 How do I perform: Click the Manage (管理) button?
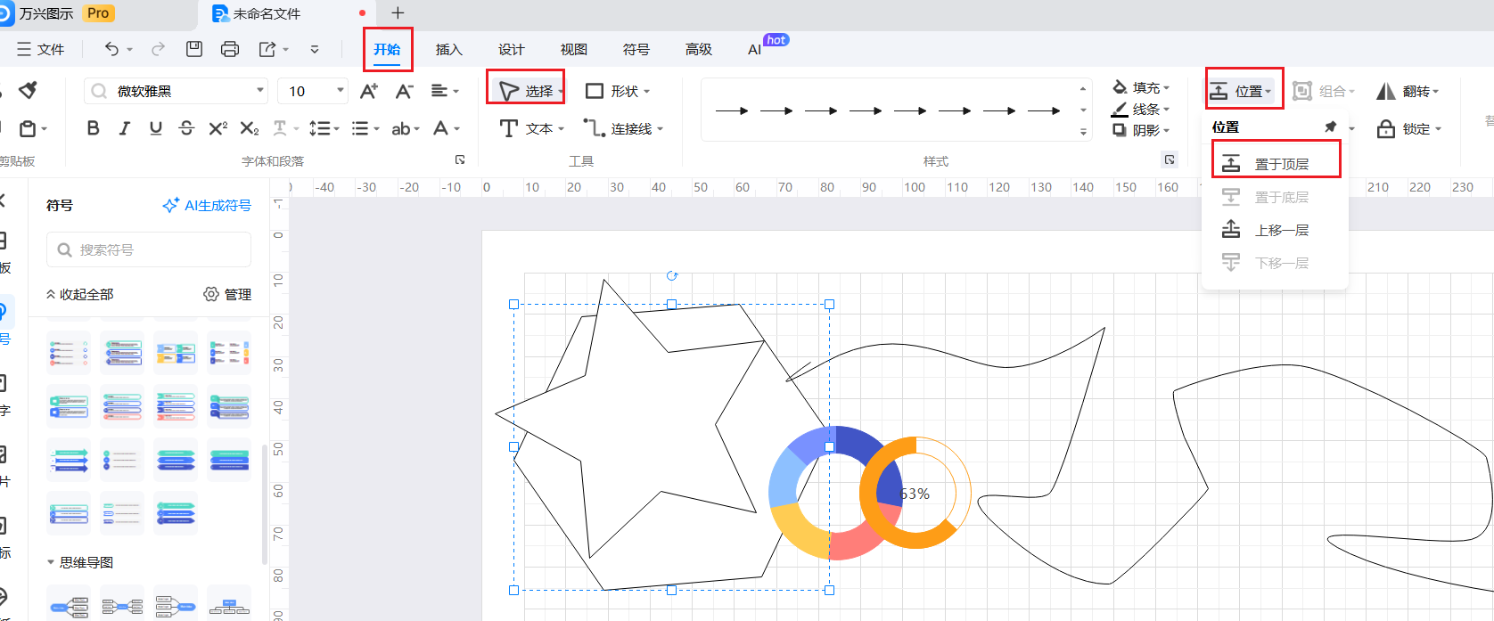[227, 295]
